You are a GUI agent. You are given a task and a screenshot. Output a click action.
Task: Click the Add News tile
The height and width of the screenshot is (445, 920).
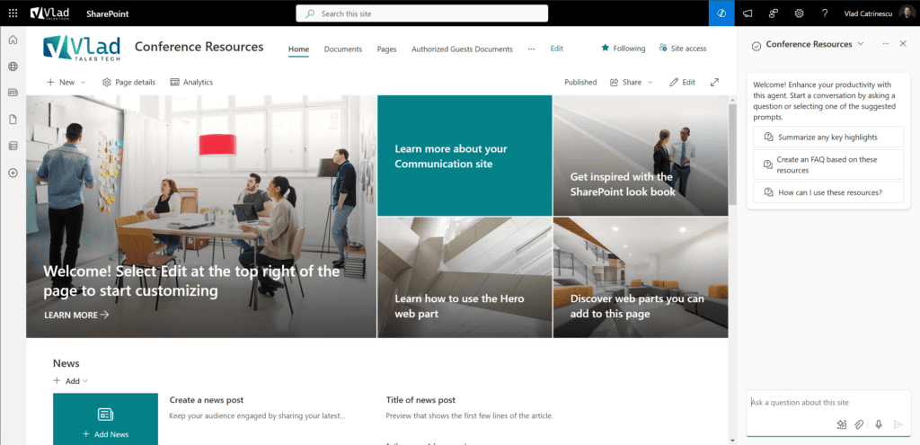(106, 419)
